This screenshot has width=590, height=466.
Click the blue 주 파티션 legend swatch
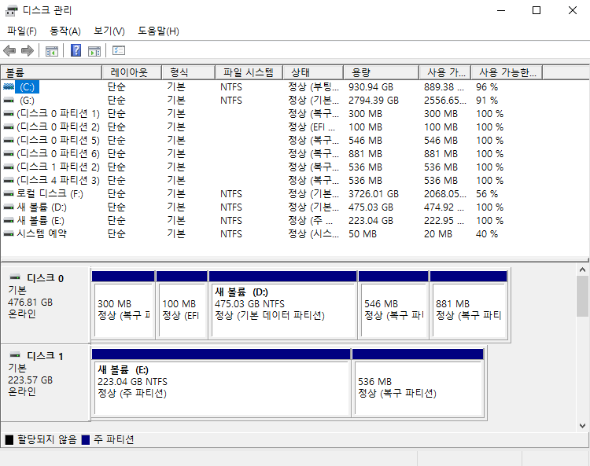(x=86, y=439)
